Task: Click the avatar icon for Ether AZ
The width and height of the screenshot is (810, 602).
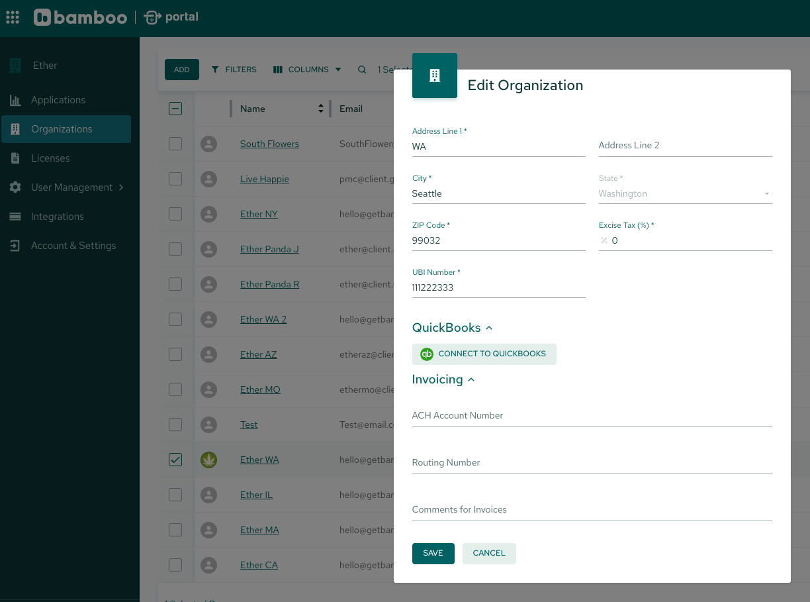Action: pyautogui.click(x=209, y=354)
